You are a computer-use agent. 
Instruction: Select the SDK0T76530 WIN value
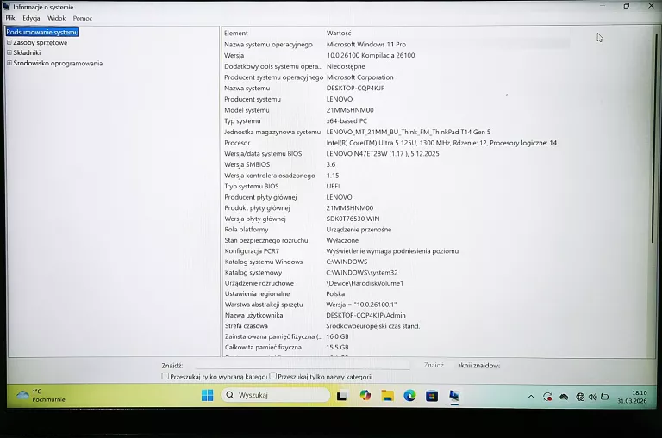tap(353, 219)
